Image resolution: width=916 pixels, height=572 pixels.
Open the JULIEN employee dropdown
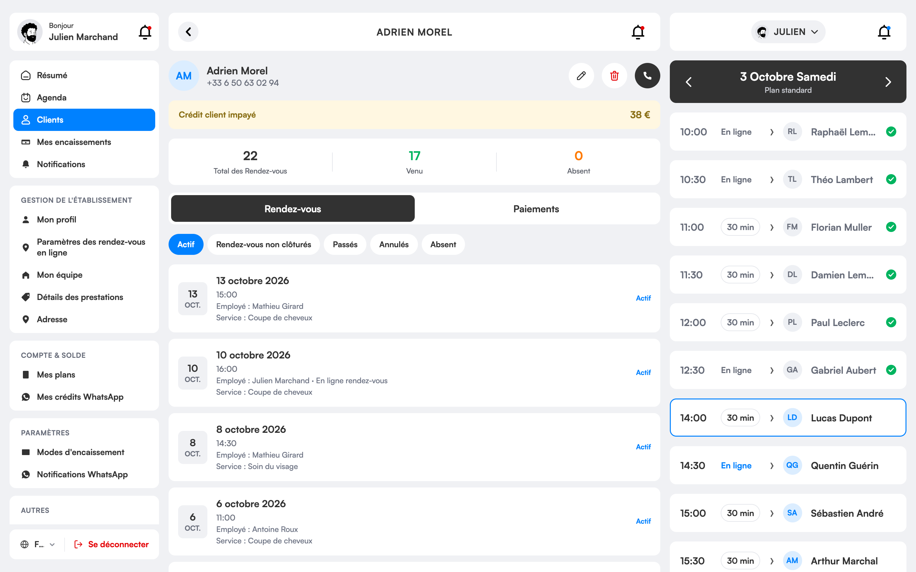tap(788, 32)
